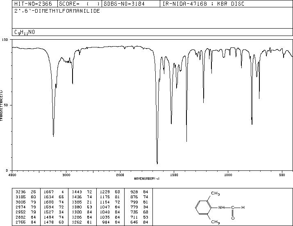Click the 1494 wavenumber in peak table
Screen dimensions: 293x226
coord(49,217)
